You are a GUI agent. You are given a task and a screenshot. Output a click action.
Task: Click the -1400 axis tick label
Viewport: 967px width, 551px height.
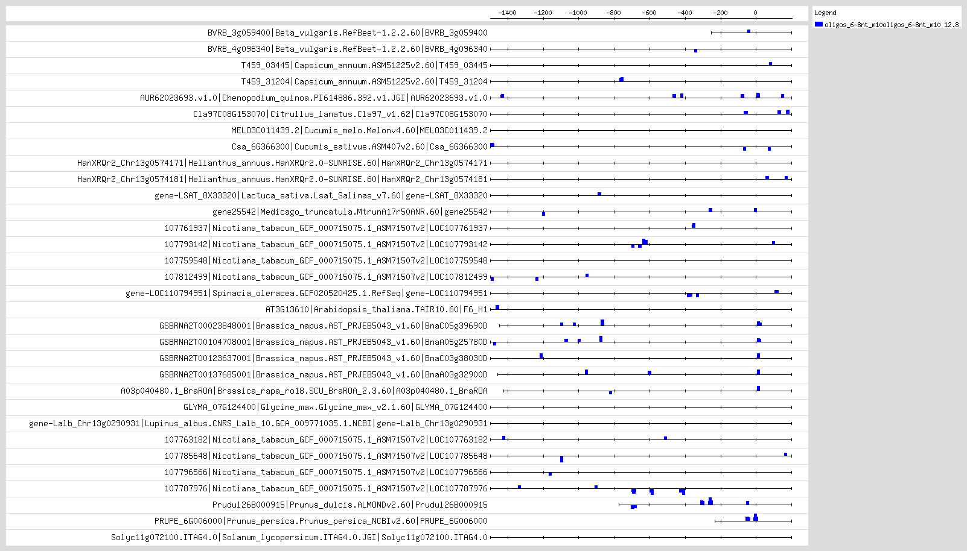507,13
